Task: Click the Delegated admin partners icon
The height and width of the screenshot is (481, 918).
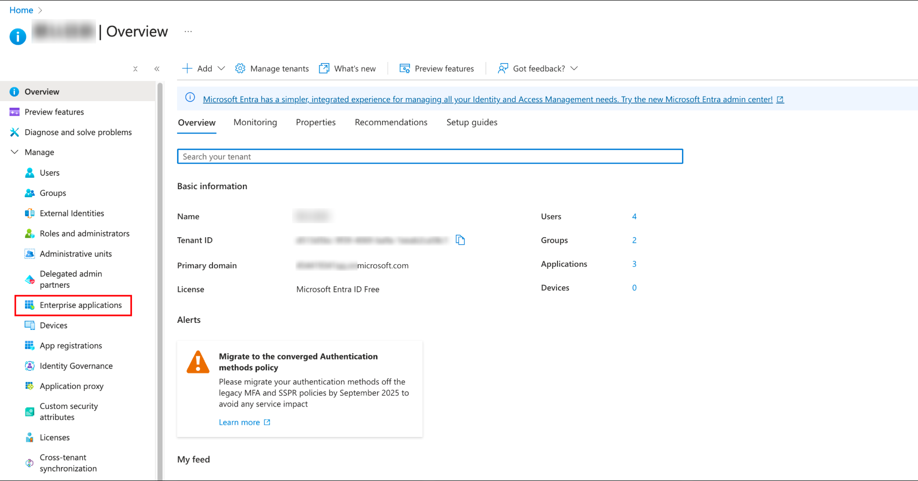Action: [29, 279]
